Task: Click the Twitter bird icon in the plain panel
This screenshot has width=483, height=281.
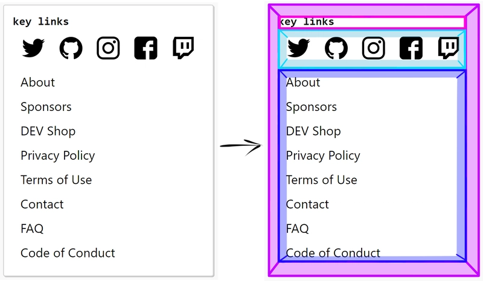Action: tap(33, 48)
